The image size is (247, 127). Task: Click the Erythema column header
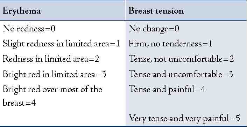(63, 11)
